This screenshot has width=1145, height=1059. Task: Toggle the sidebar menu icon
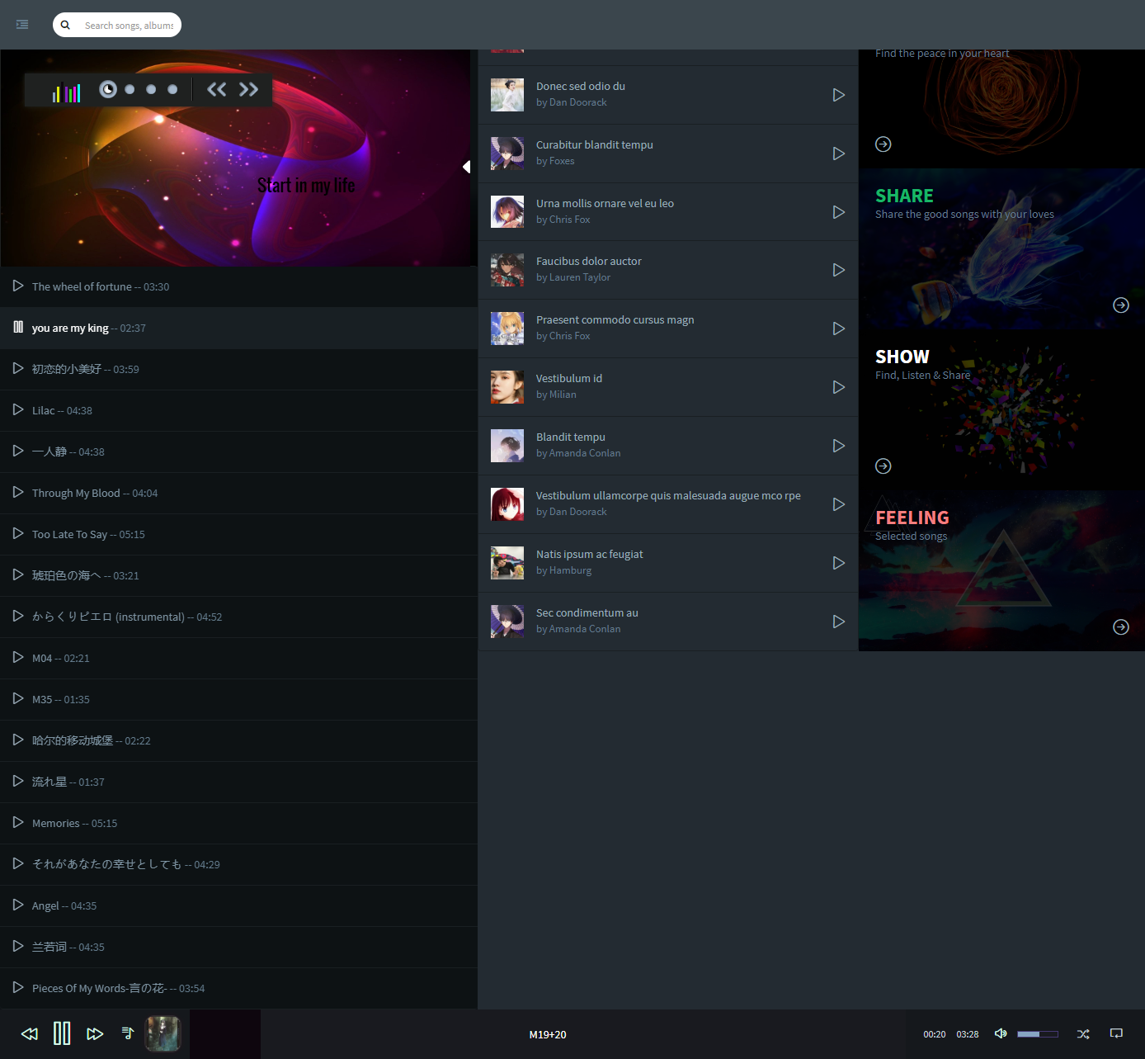click(22, 25)
